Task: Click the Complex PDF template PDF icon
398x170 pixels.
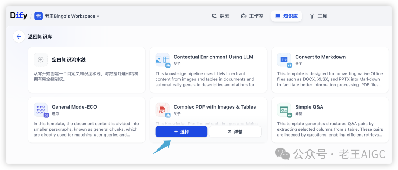Action: click(163, 110)
